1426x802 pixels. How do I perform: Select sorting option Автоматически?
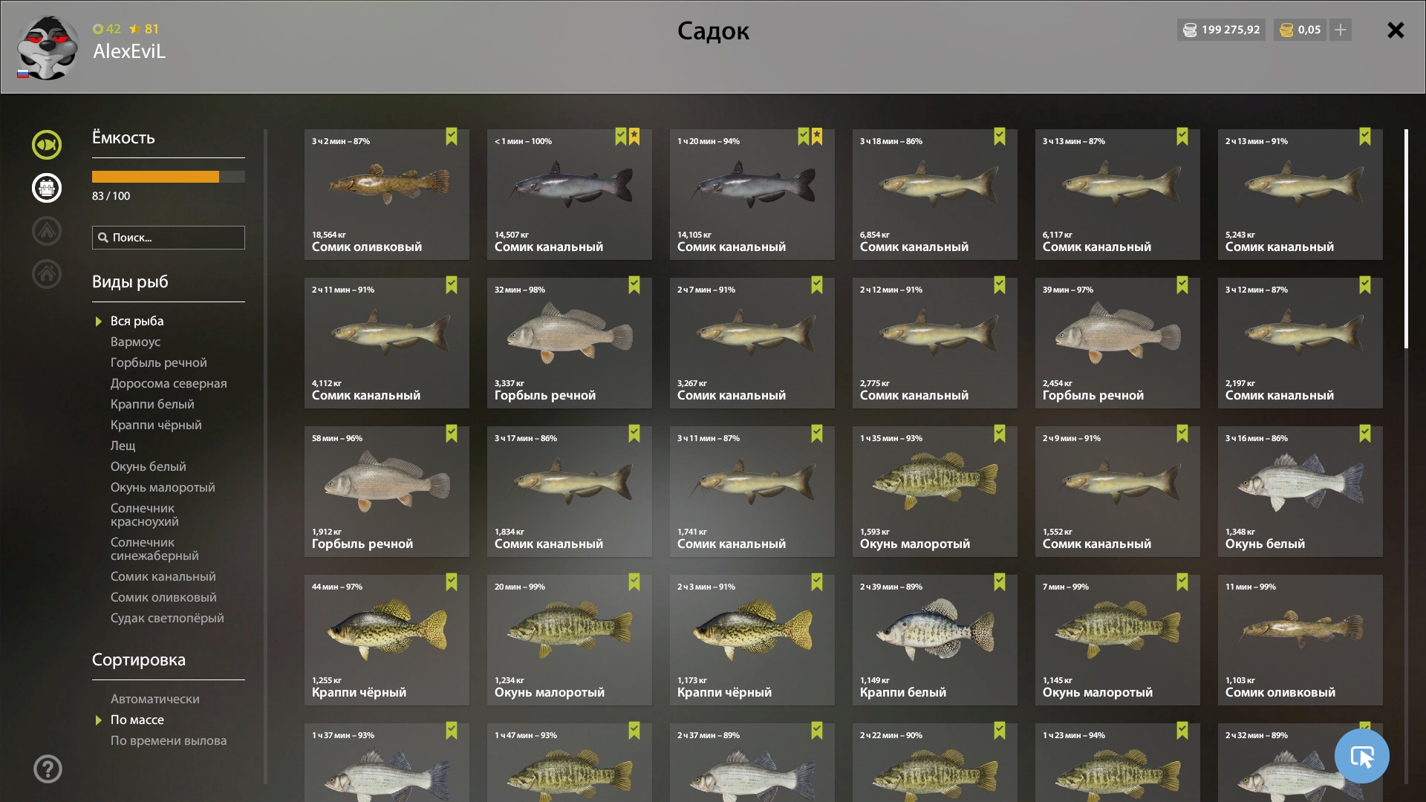coord(155,699)
